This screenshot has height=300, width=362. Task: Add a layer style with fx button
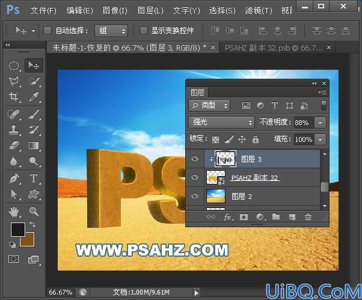(229, 217)
